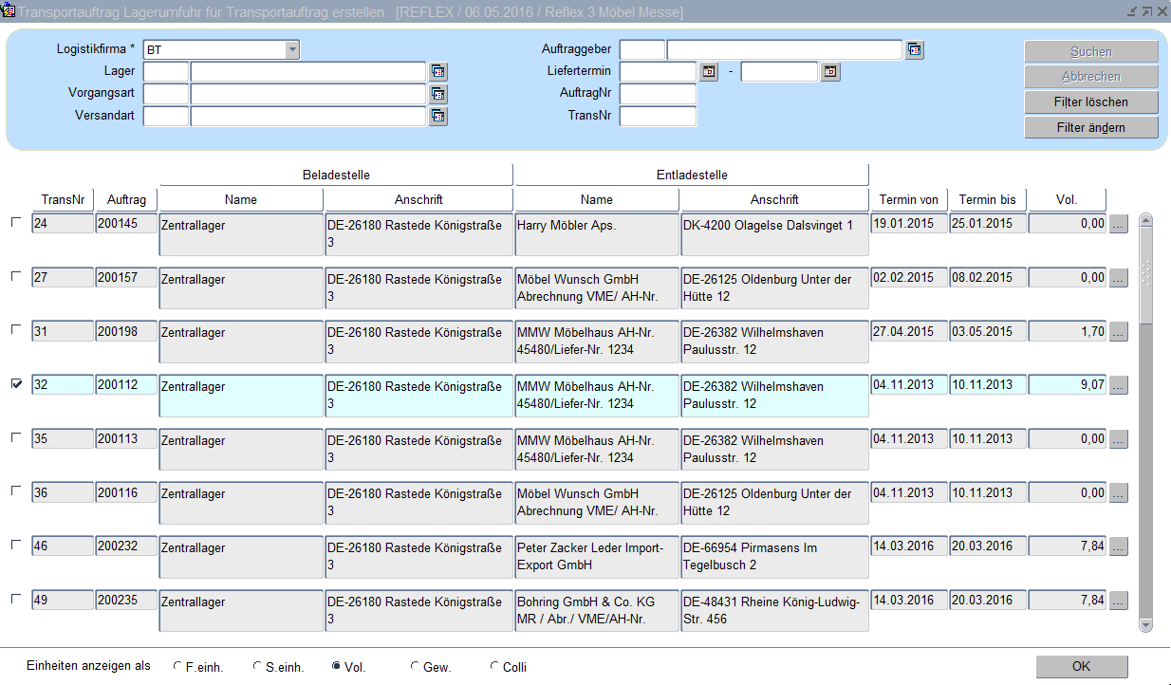Open the Versandart lookup list icon
Image resolution: width=1171 pixels, height=685 pixels.
[x=437, y=116]
